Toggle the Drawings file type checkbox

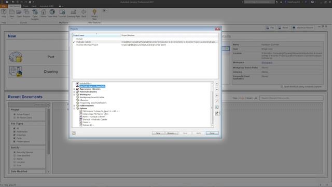15,135
